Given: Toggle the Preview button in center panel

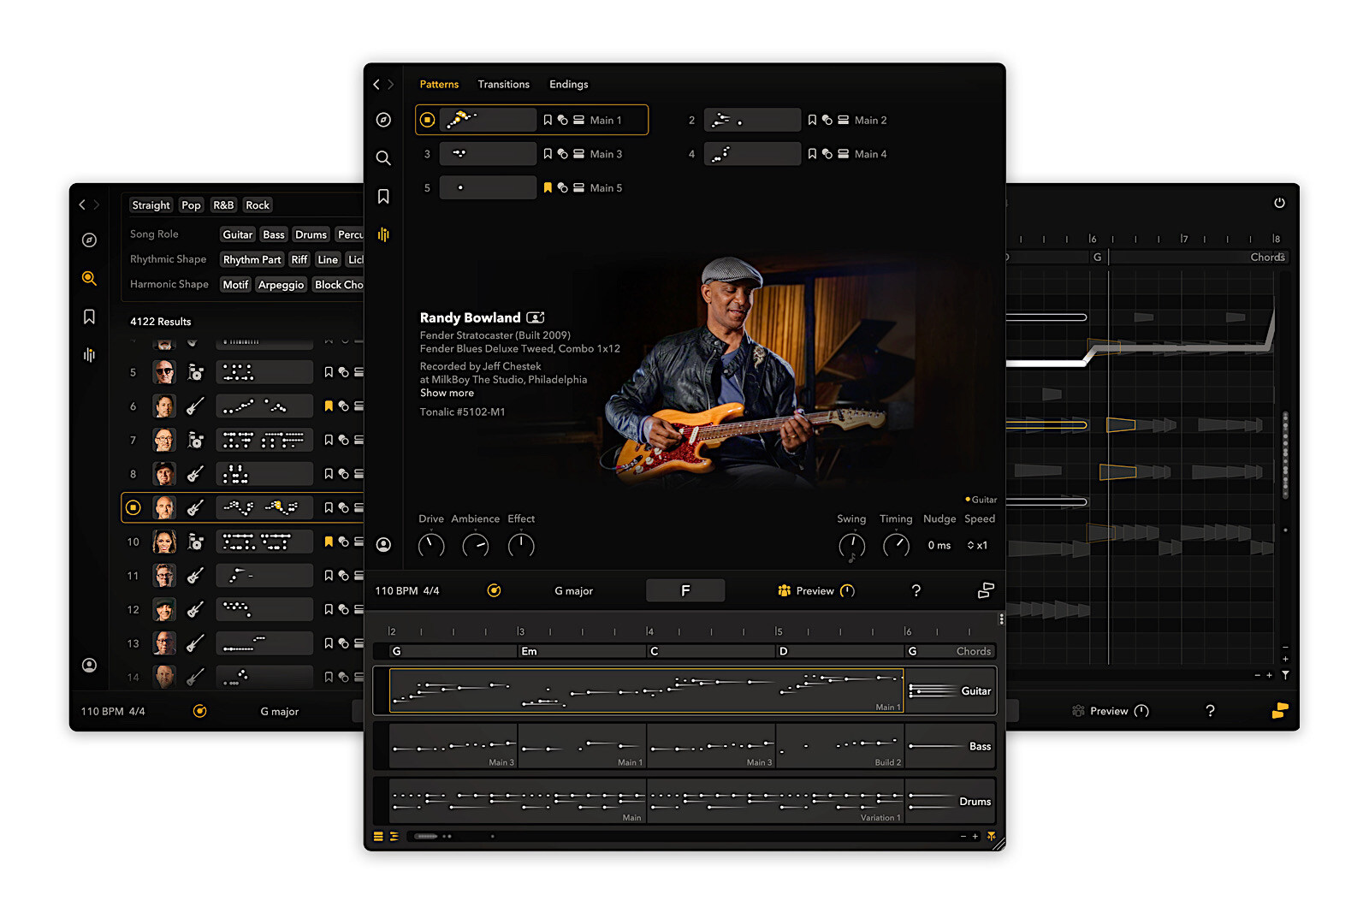Looking at the screenshot, I should (x=815, y=590).
